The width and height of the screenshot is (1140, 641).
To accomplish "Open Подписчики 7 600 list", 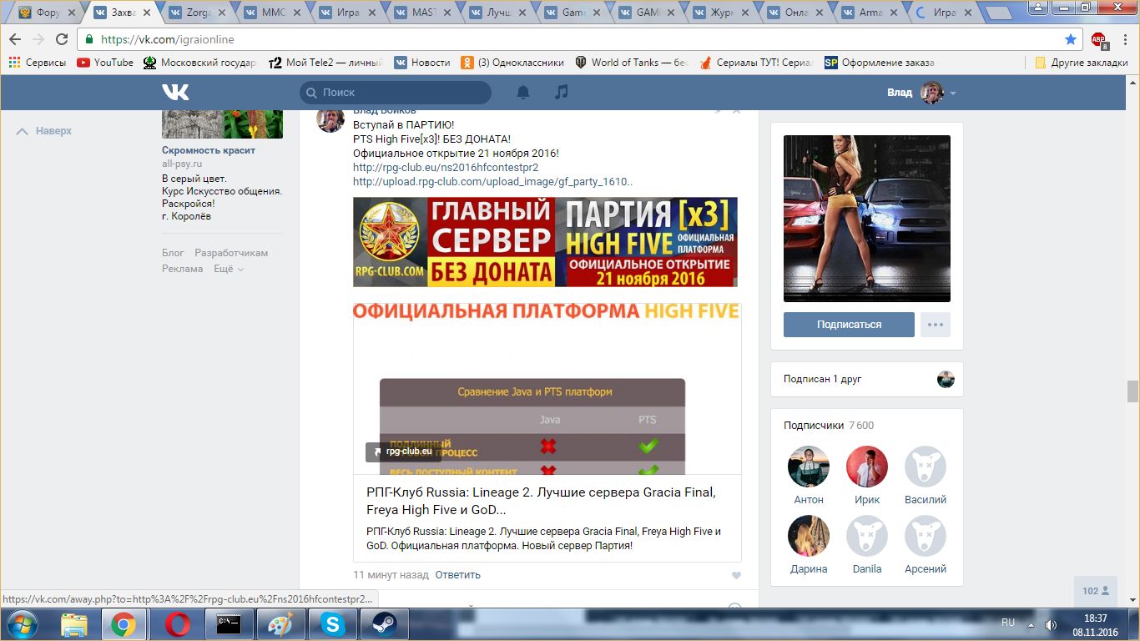I will [829, 426].
